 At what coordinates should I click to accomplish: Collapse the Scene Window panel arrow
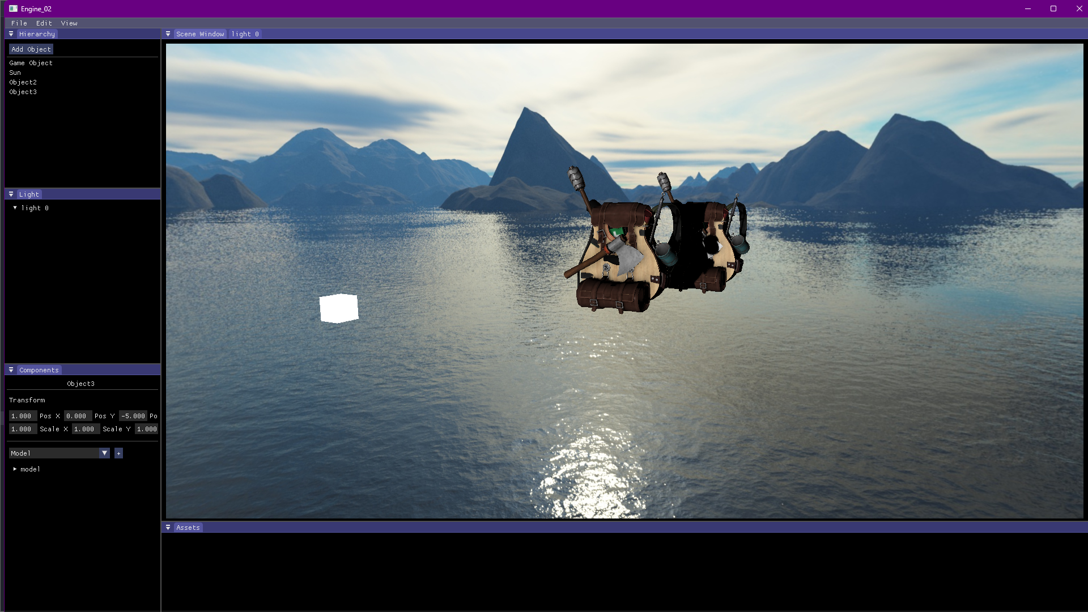coord(168,34)
